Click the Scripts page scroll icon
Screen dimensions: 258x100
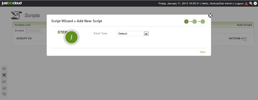click(x=16, y=15)
